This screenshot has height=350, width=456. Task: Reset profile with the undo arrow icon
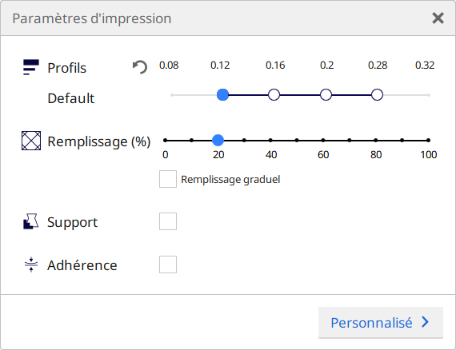[x=140, y=67]
